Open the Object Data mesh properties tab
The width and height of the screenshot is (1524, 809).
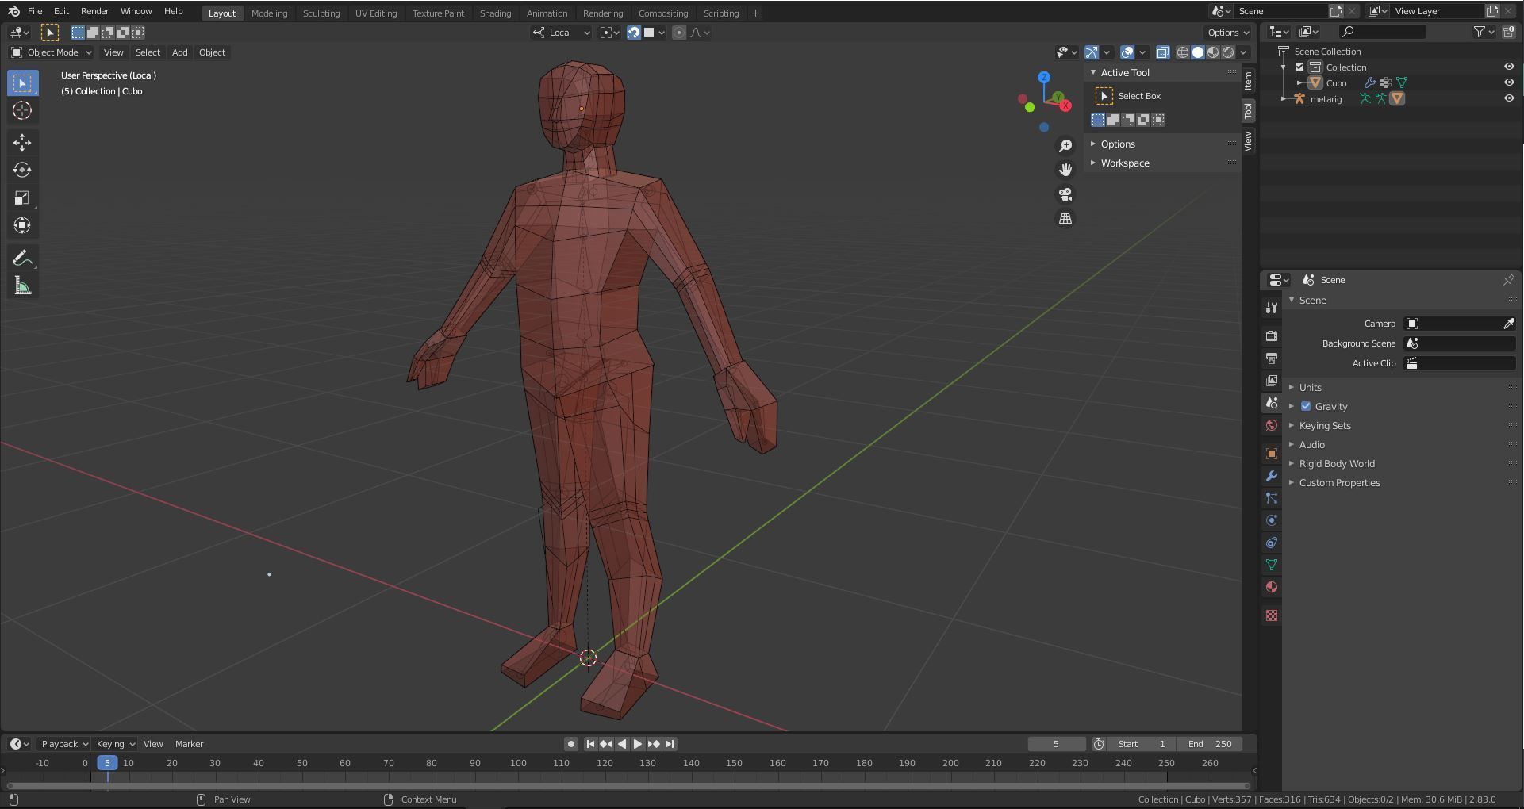pos(1272,565)
